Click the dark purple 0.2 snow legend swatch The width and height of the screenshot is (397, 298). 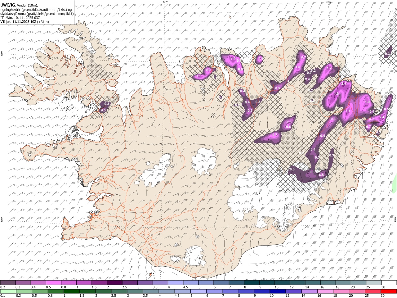pyautogui.click(x=8, y=283)
